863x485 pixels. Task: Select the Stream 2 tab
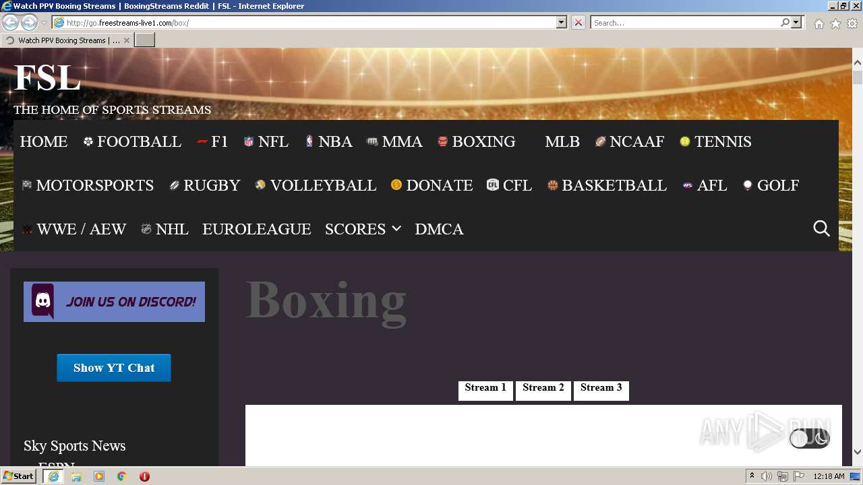[x=543, y=390]
